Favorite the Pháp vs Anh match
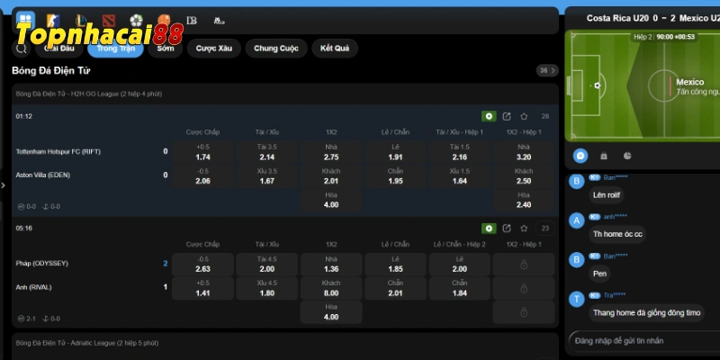The width and height of the screenshot is (720, 360). tap(524, 229)
